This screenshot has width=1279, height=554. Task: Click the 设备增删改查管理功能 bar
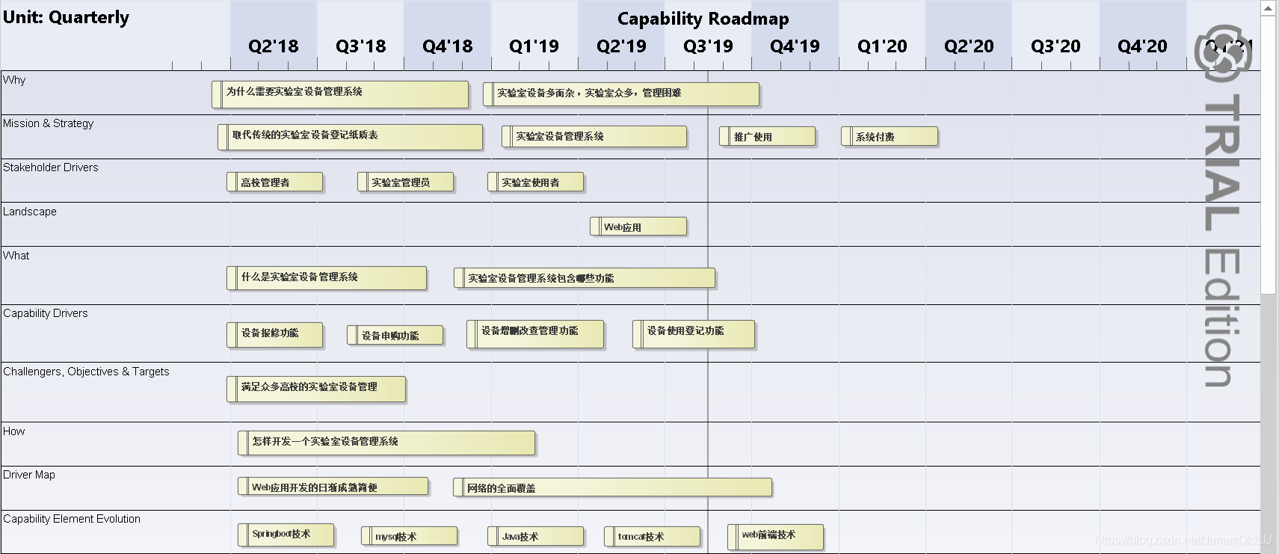tap(535, 334)
